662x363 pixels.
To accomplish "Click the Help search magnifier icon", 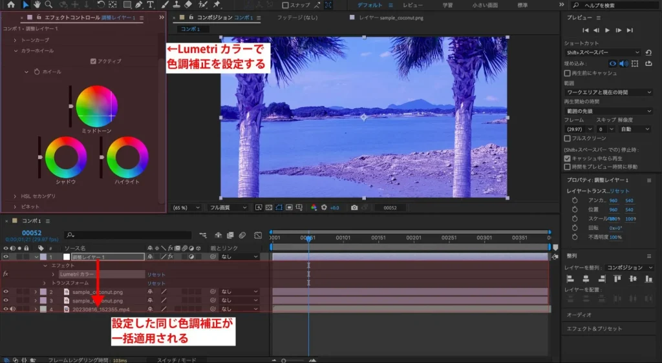I will (576, 5).
